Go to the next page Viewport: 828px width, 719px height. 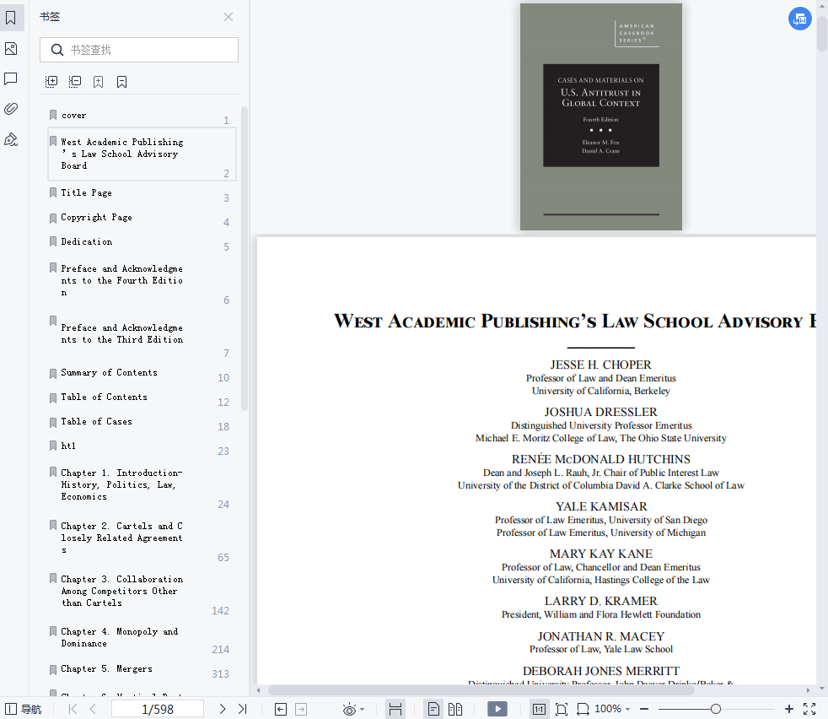coord(223,709)
